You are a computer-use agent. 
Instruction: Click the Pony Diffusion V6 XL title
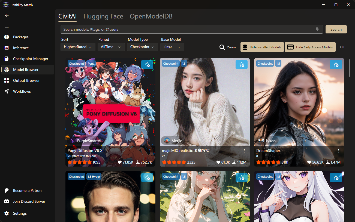[x=86, y=151]
